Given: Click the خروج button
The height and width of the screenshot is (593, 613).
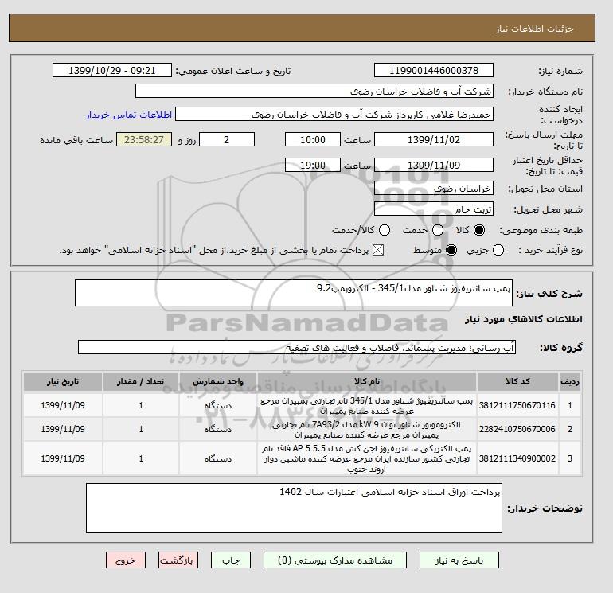Looking at the screenshot, I should pos(126,560).
